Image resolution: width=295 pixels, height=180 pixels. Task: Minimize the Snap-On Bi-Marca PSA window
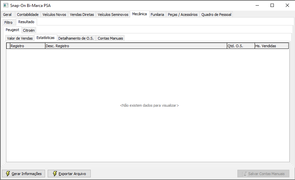(x=257, y=5)
